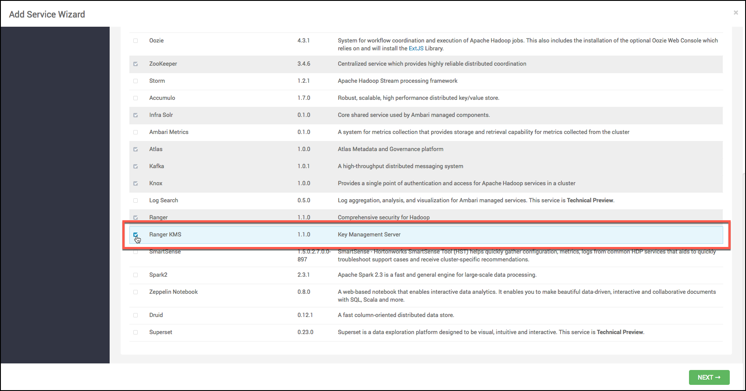Check the SmartSense checkbox
This screenshot has height=391, width=746.
(x=136, y=252)
